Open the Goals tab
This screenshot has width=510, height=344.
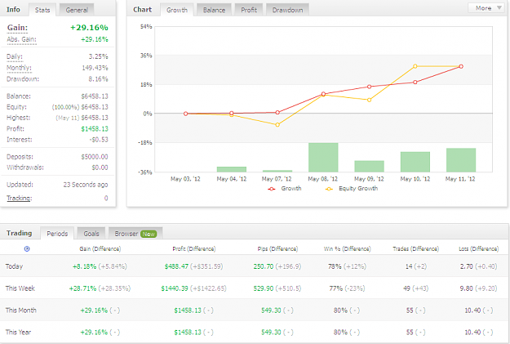point(91,234)
